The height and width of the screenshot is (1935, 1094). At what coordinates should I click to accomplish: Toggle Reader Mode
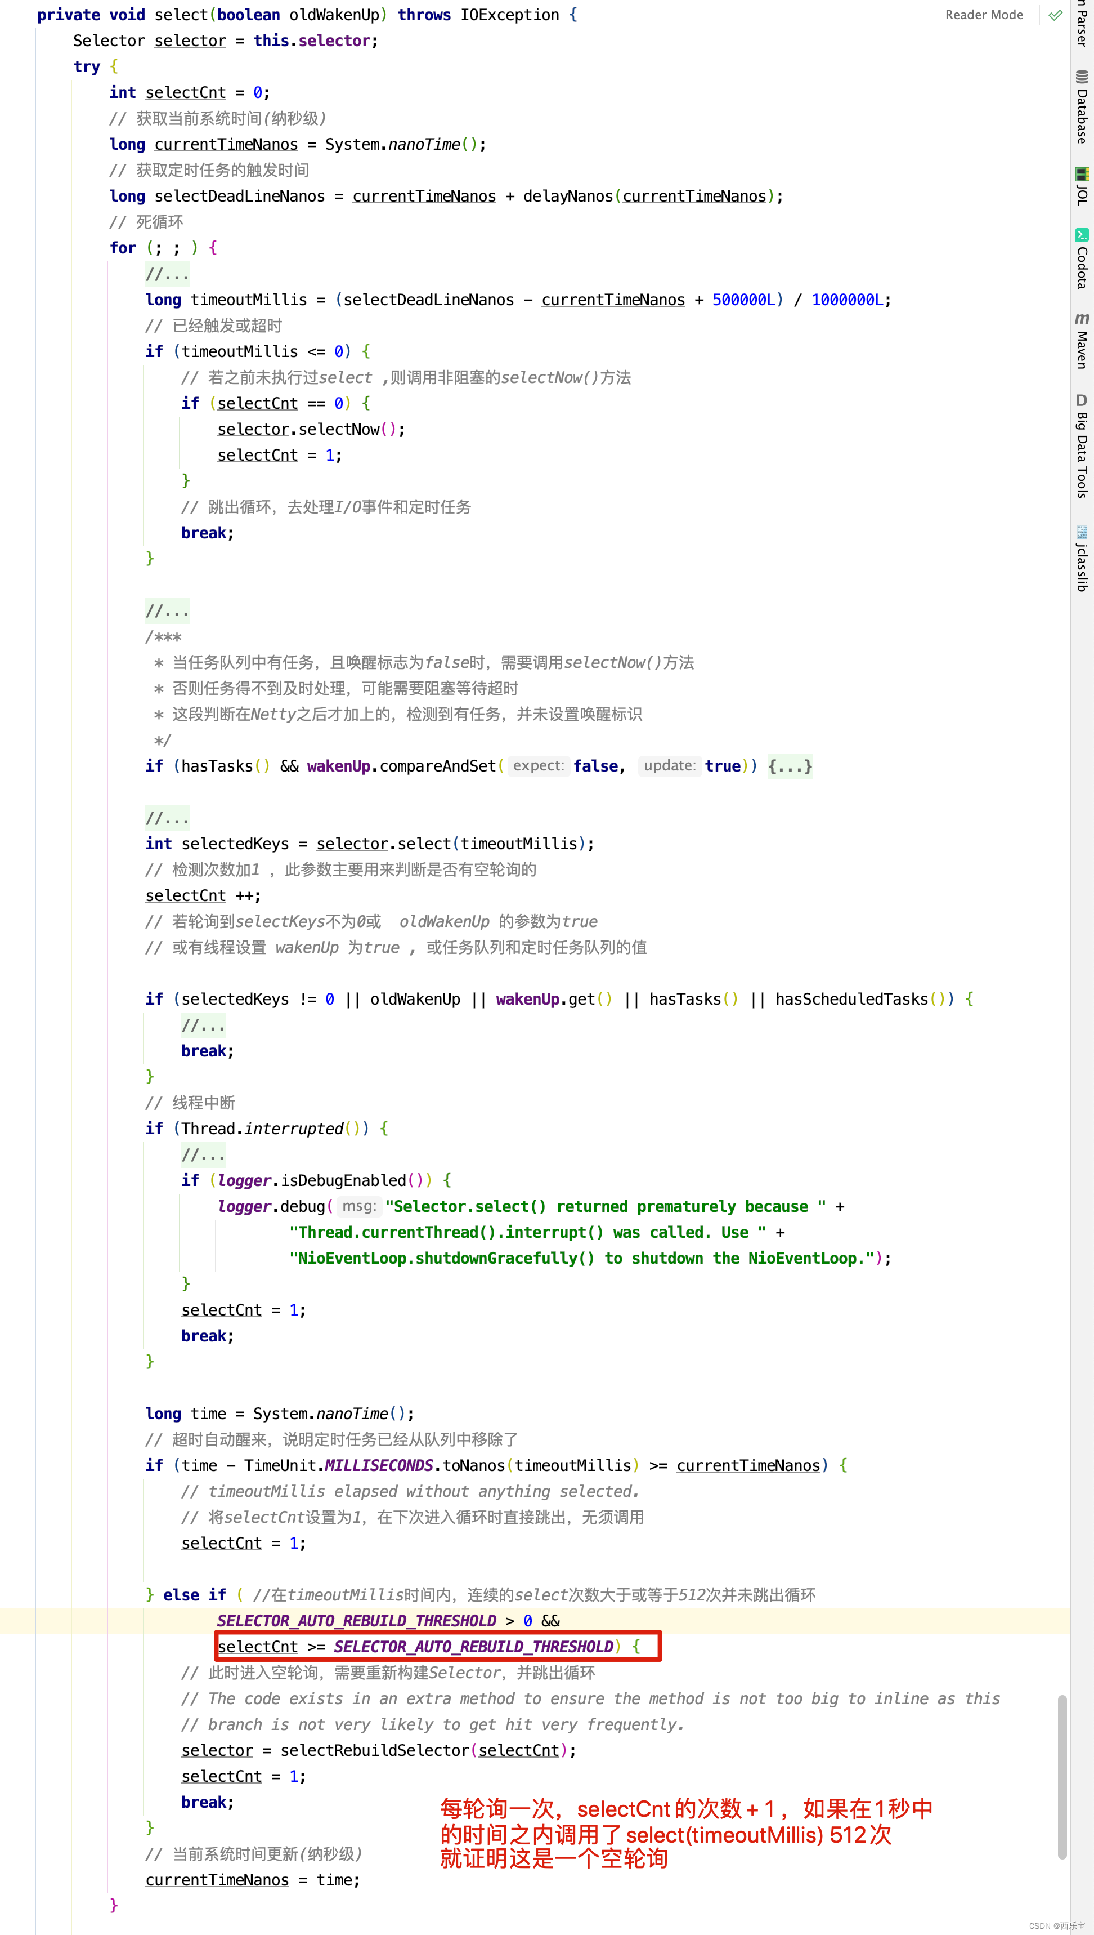984,15
